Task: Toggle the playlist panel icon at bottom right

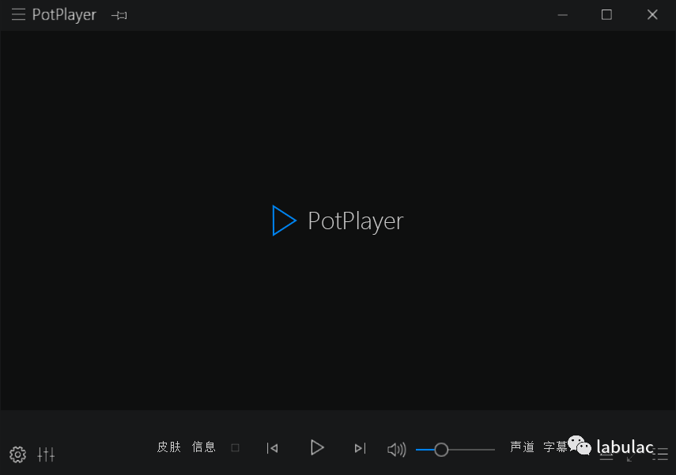Action: [x=660, y=454]
